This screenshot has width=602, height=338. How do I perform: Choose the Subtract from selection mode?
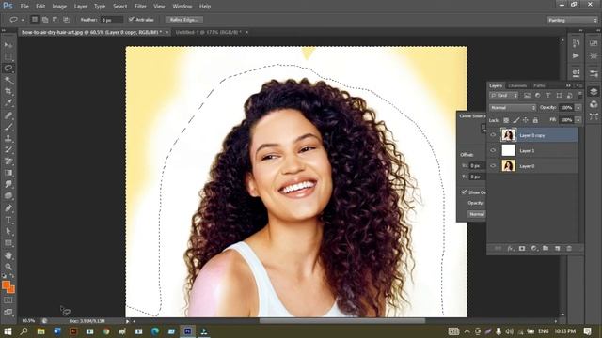[55, 19]
